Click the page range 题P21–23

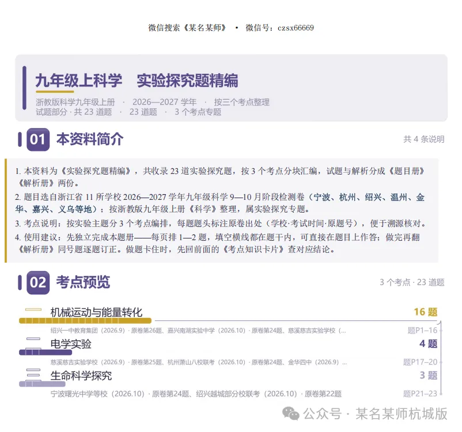(x=420, y=393)
